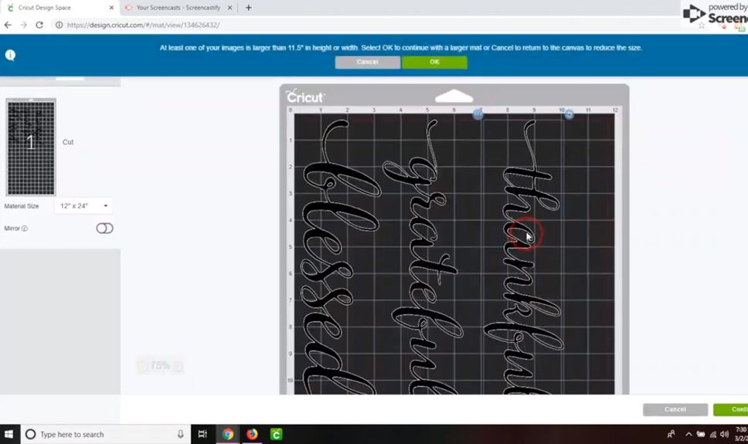Select the mat 1 Cut thumbnail
The image size is (748, 444).
31,147
